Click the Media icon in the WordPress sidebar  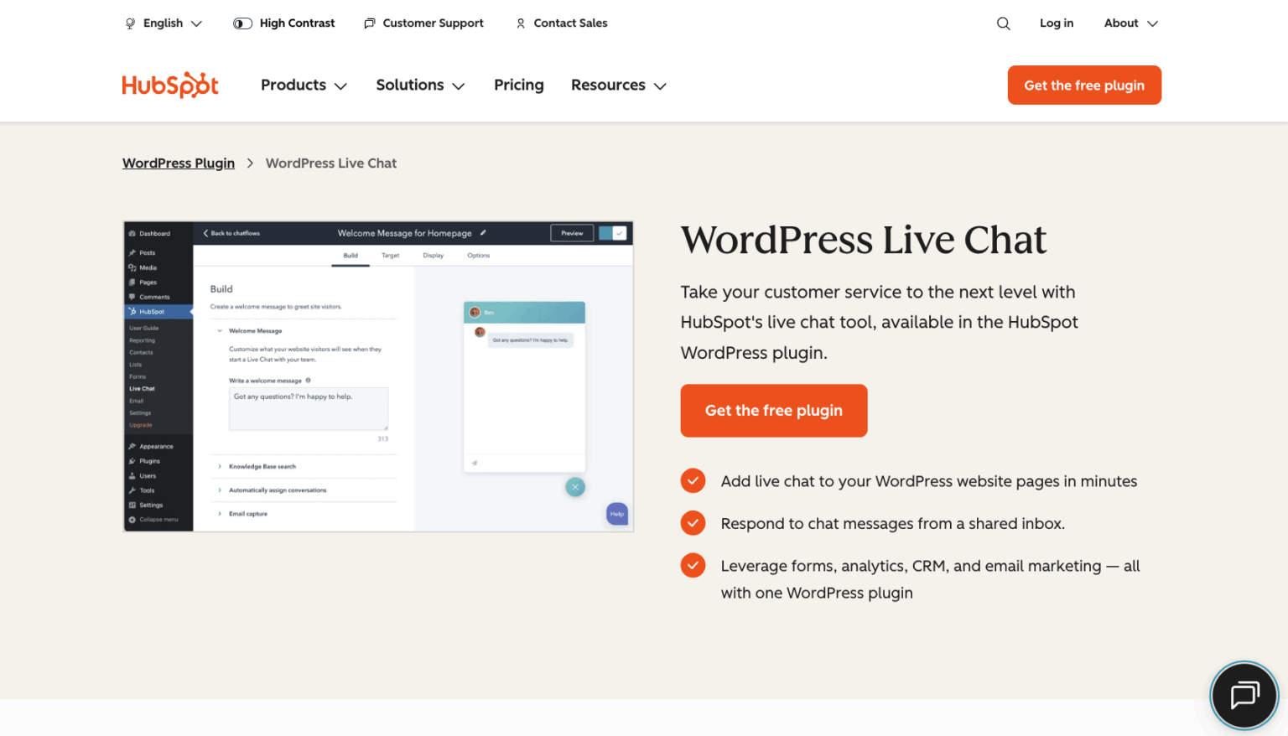[132, 267]
